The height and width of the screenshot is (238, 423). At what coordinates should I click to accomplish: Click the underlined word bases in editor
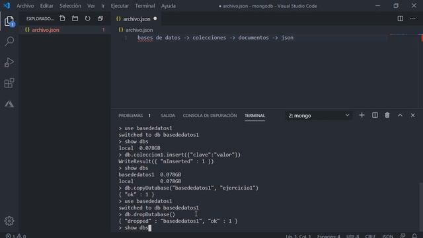145,38
